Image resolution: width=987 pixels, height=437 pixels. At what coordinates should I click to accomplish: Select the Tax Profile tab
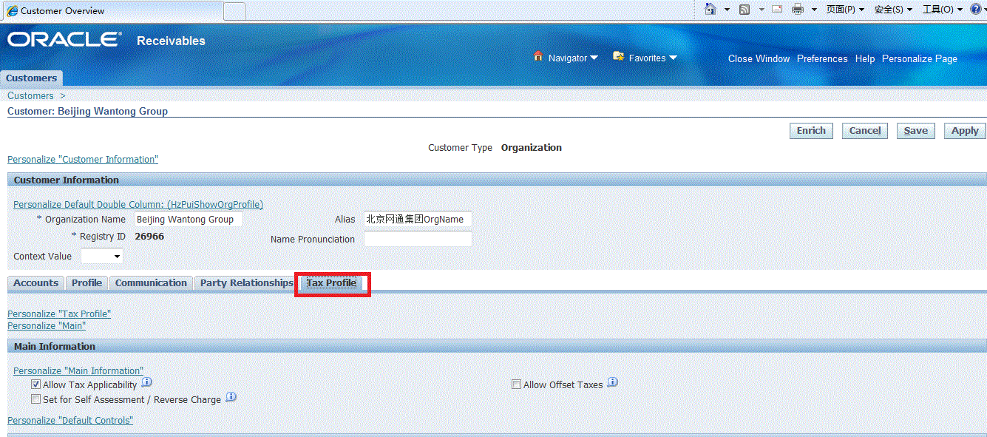331,283
